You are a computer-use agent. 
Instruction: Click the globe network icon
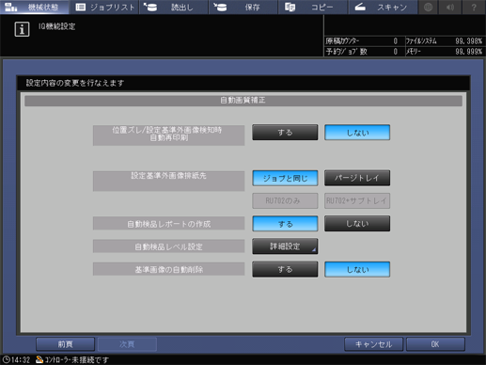[428, 7]
